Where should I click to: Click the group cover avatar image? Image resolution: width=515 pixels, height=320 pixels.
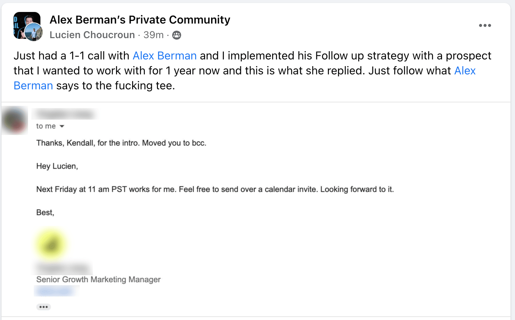[x=23, y=21]
